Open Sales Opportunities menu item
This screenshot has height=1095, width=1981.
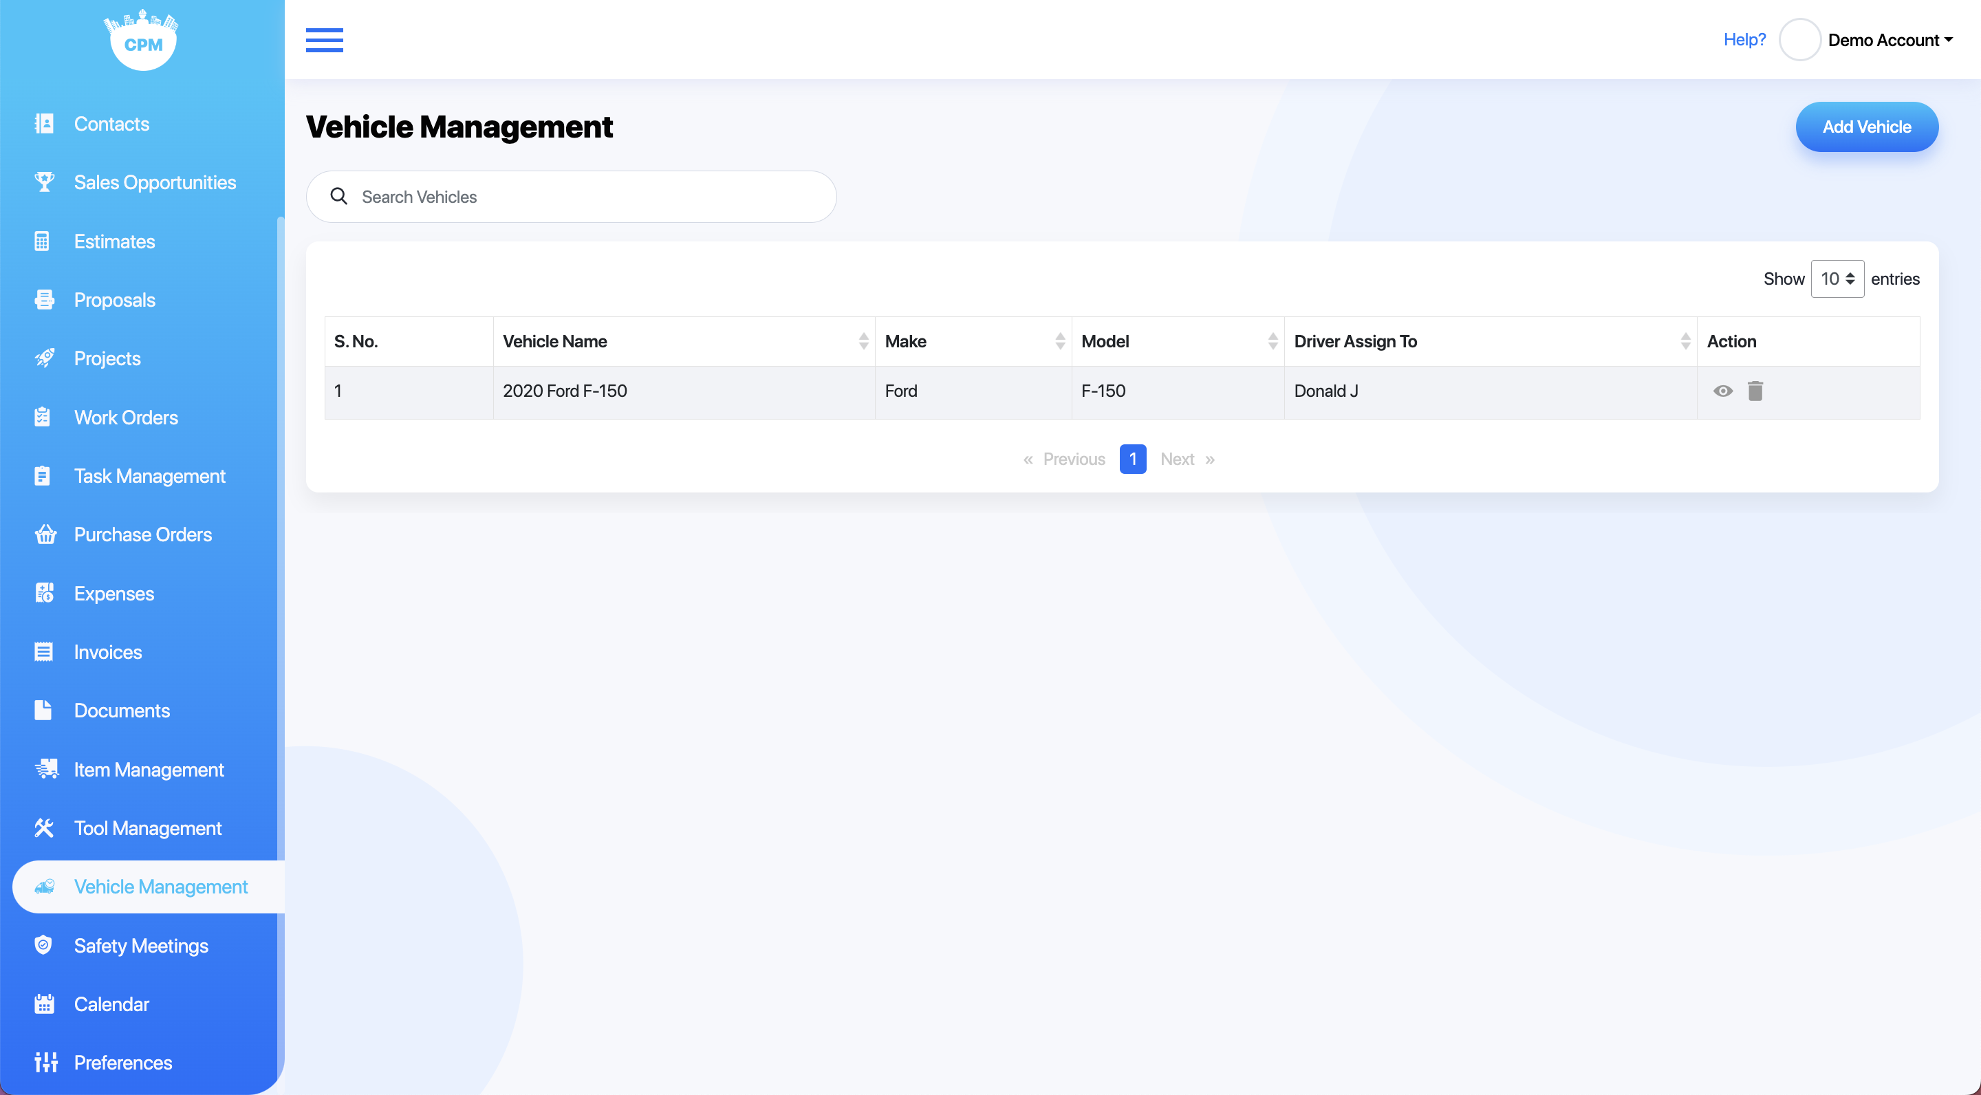pos(155,182)
